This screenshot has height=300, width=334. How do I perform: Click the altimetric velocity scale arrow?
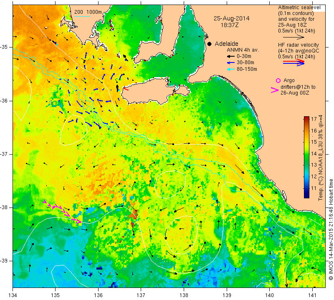[294, 37]
